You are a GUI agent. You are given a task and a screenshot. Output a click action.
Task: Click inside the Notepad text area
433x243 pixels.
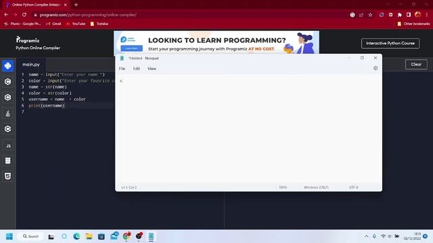[248, 128]
